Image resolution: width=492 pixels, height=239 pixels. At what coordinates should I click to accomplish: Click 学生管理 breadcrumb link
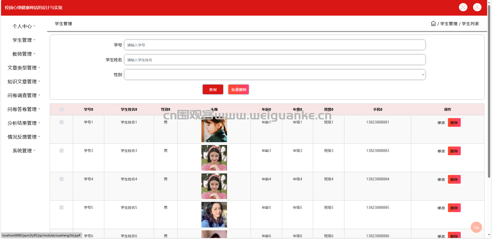pyautogui.click(x=449, y=24)
